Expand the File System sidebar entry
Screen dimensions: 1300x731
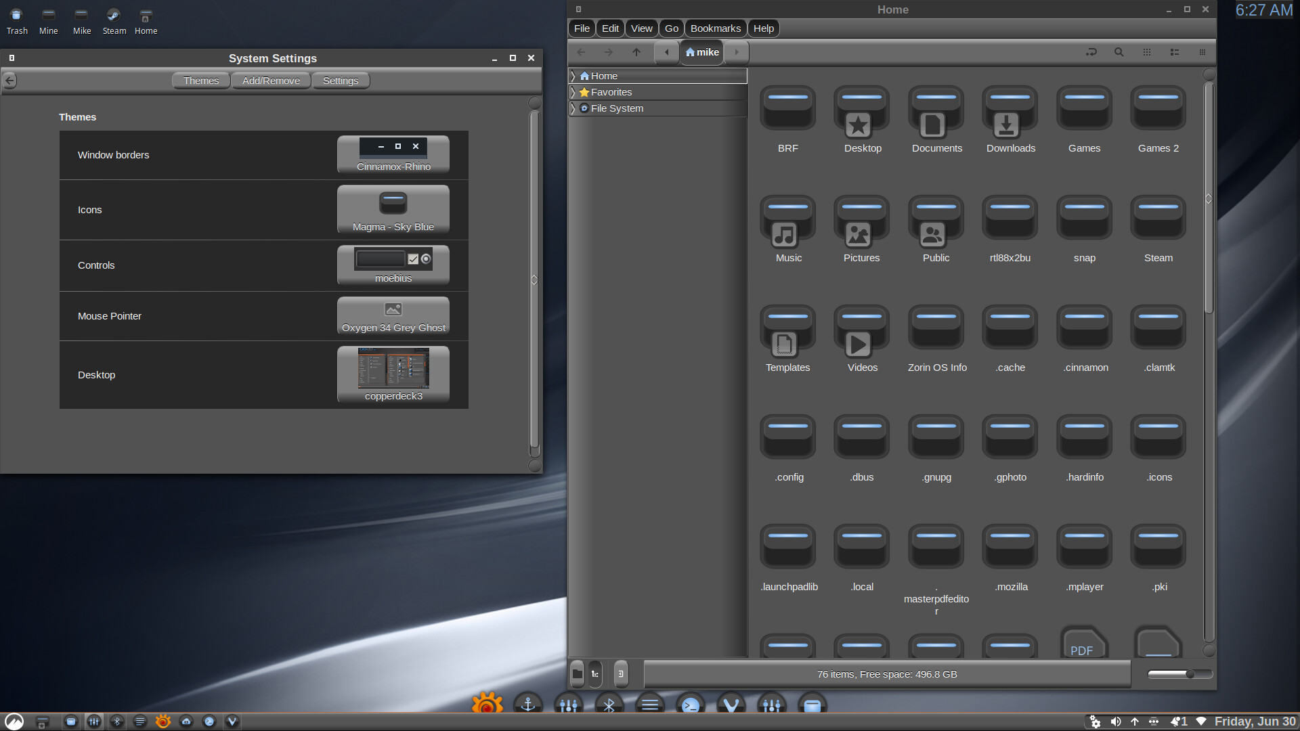pyautogui.click(x=573, y=108)
